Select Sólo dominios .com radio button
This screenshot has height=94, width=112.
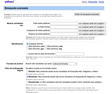pyautogui.click(x=27, y=46)
